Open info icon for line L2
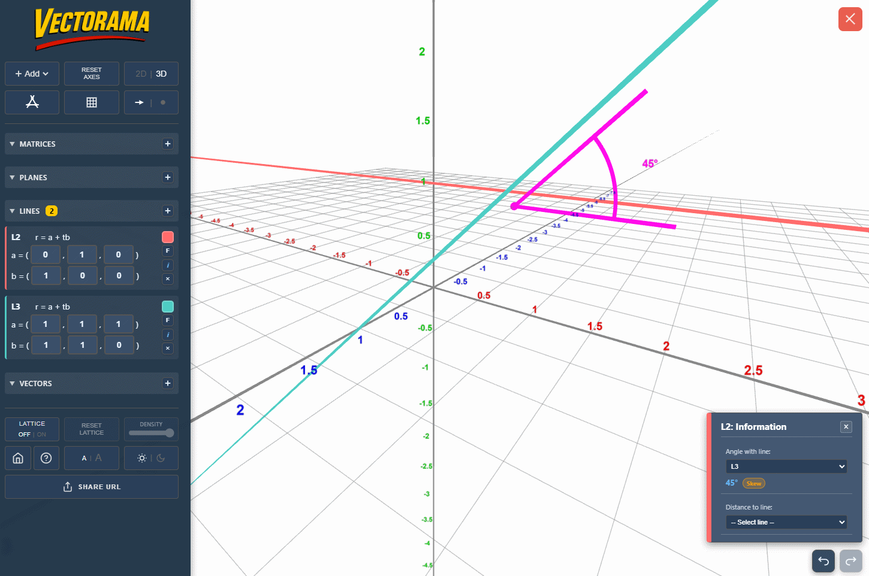The height and width of the screenshot is (576, 869). (x=168, y=265)
